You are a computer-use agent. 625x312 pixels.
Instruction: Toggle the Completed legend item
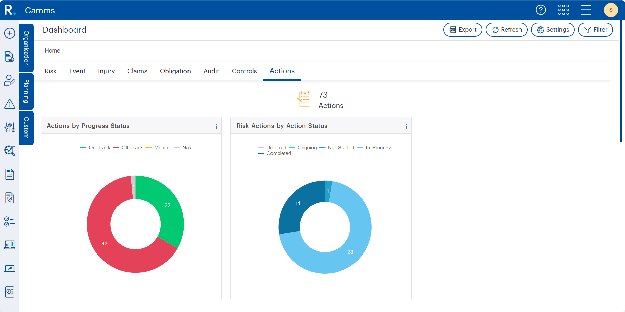point(275,153)
